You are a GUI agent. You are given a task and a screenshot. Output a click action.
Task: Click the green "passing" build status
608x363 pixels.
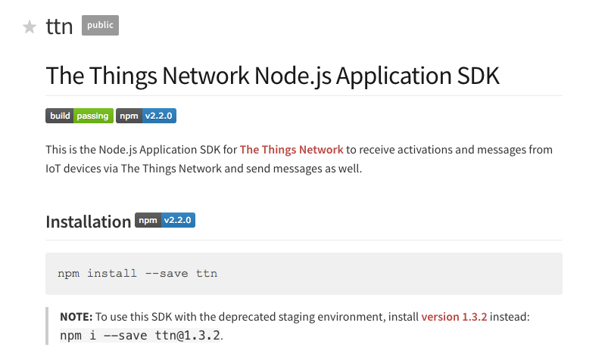point(93,116)
